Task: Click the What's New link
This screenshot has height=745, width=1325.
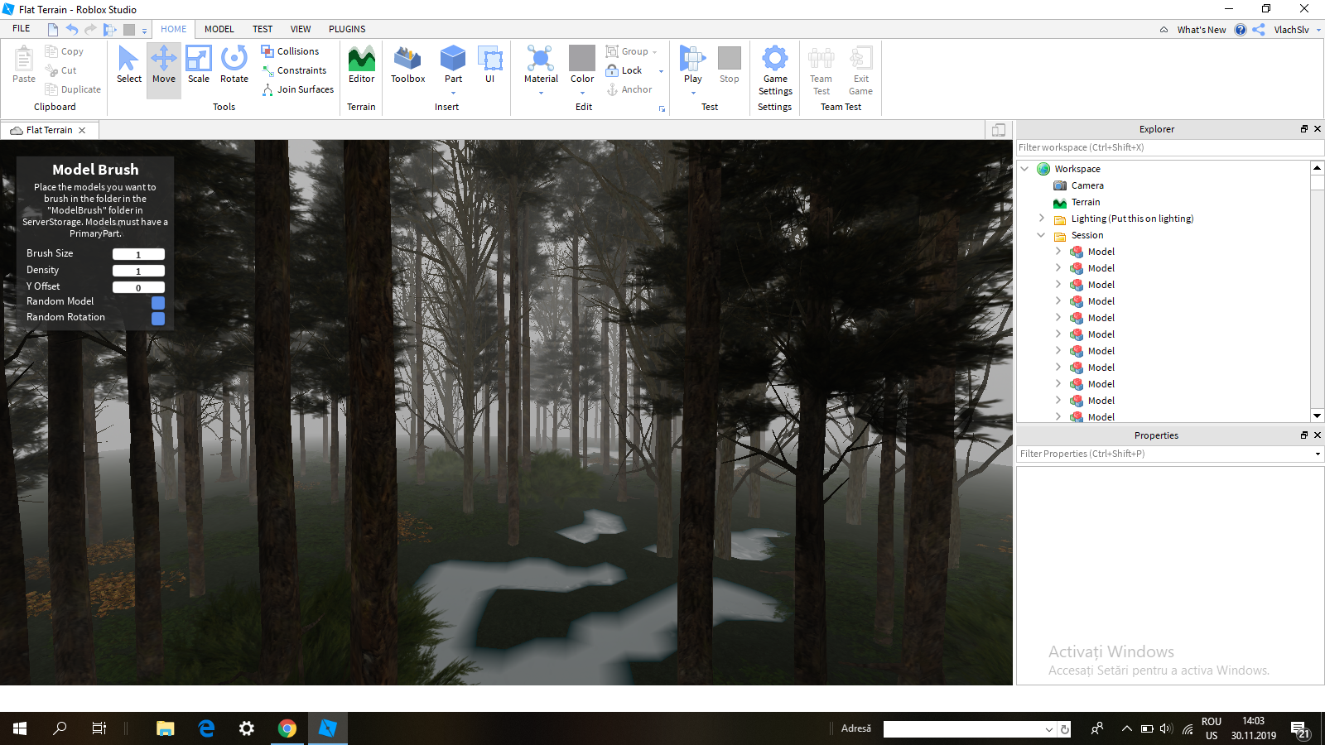Action: coord(1201,29)
